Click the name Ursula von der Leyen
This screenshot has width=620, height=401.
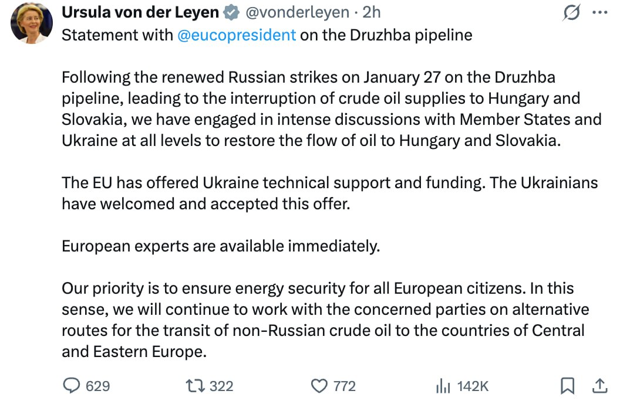pyautogui.click(x=140, y=12)
